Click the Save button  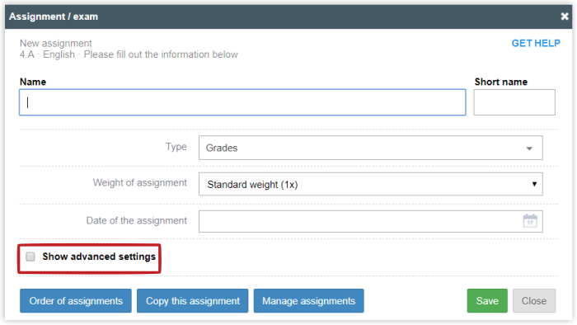(487, 301)
